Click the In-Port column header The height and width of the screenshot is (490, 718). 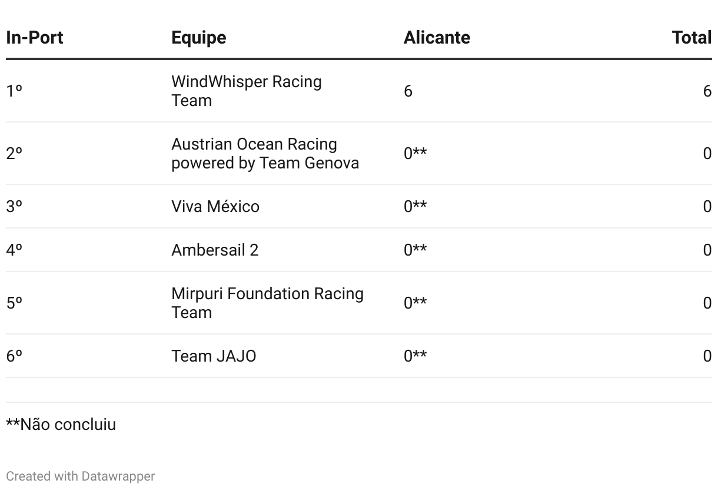(x=35, y=38)
